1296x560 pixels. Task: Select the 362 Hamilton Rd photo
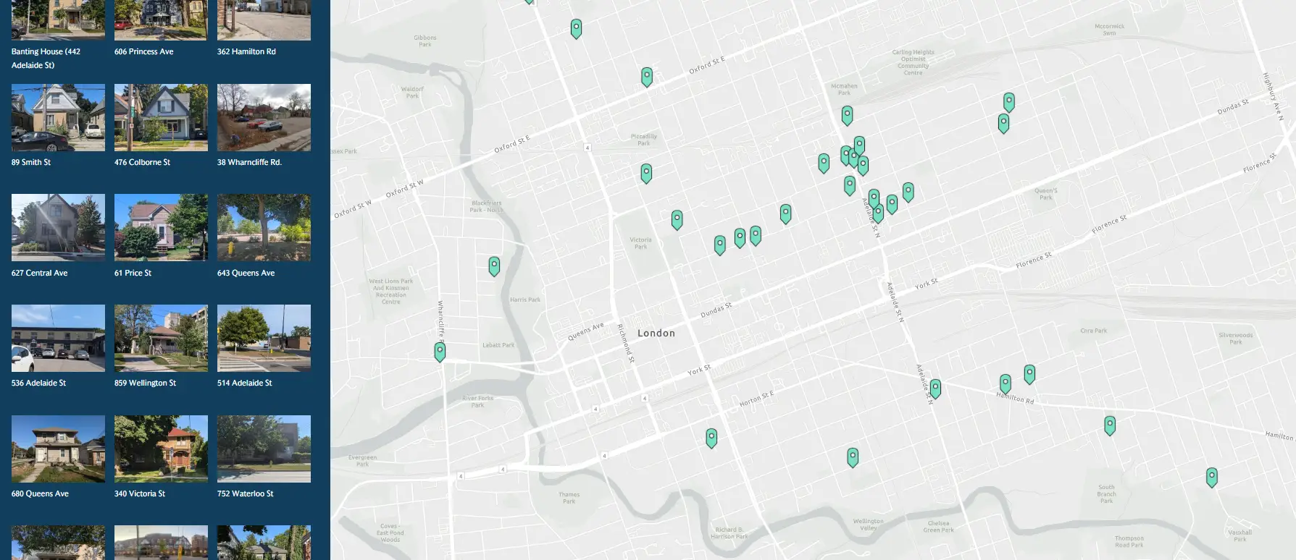click(x=264, y=20)
